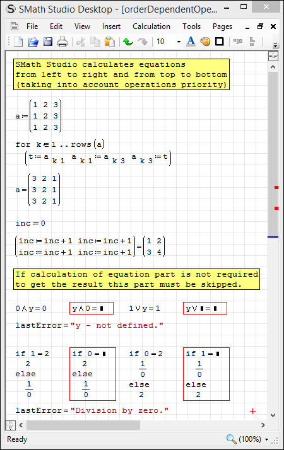284x450 pixels.
Task: Select the 'y∧0=' error equation region
Action: click(x=92, y=308)
